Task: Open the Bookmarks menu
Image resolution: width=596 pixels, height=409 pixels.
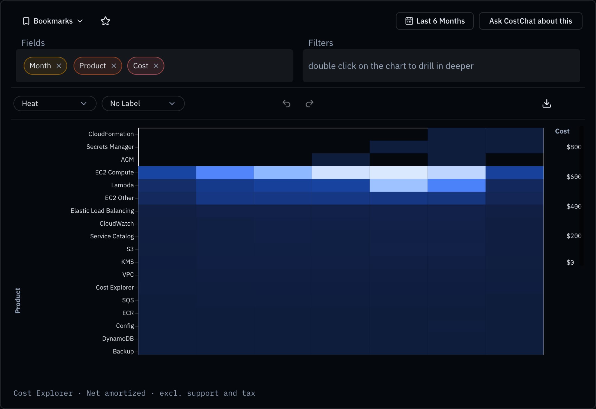Action: click(53, 21)
